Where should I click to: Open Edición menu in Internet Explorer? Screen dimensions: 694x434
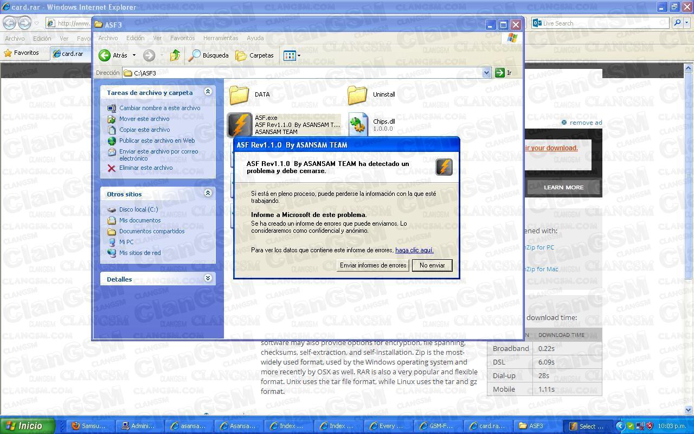coord(42,39)
